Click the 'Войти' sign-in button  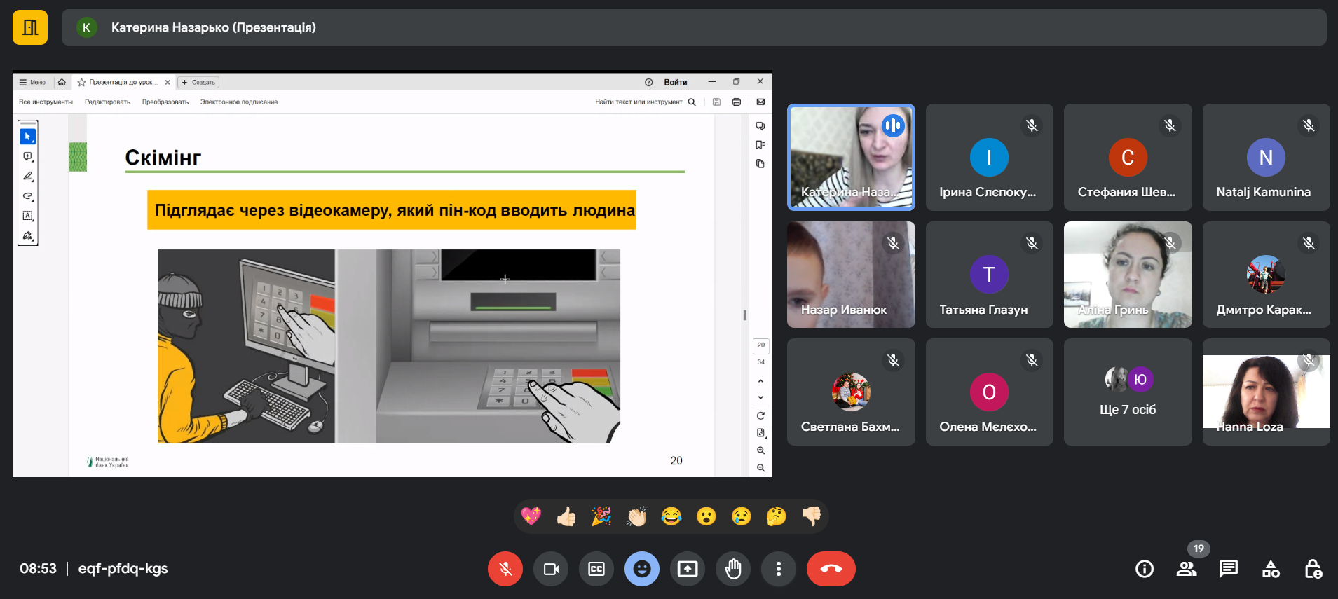tap(675, 83)
